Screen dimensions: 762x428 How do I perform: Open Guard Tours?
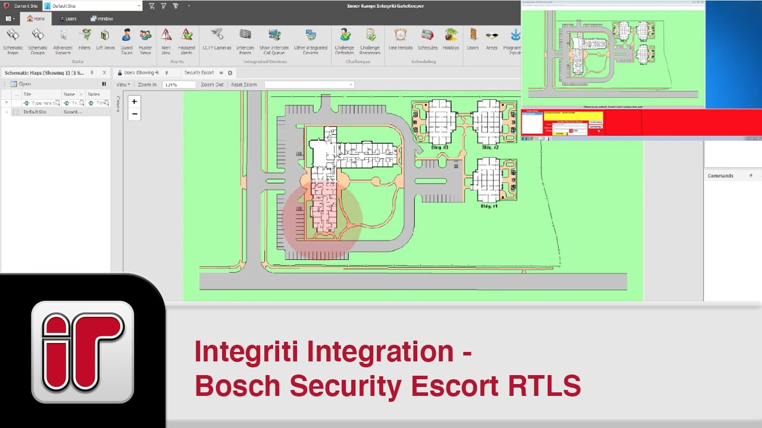pos(126,41)
